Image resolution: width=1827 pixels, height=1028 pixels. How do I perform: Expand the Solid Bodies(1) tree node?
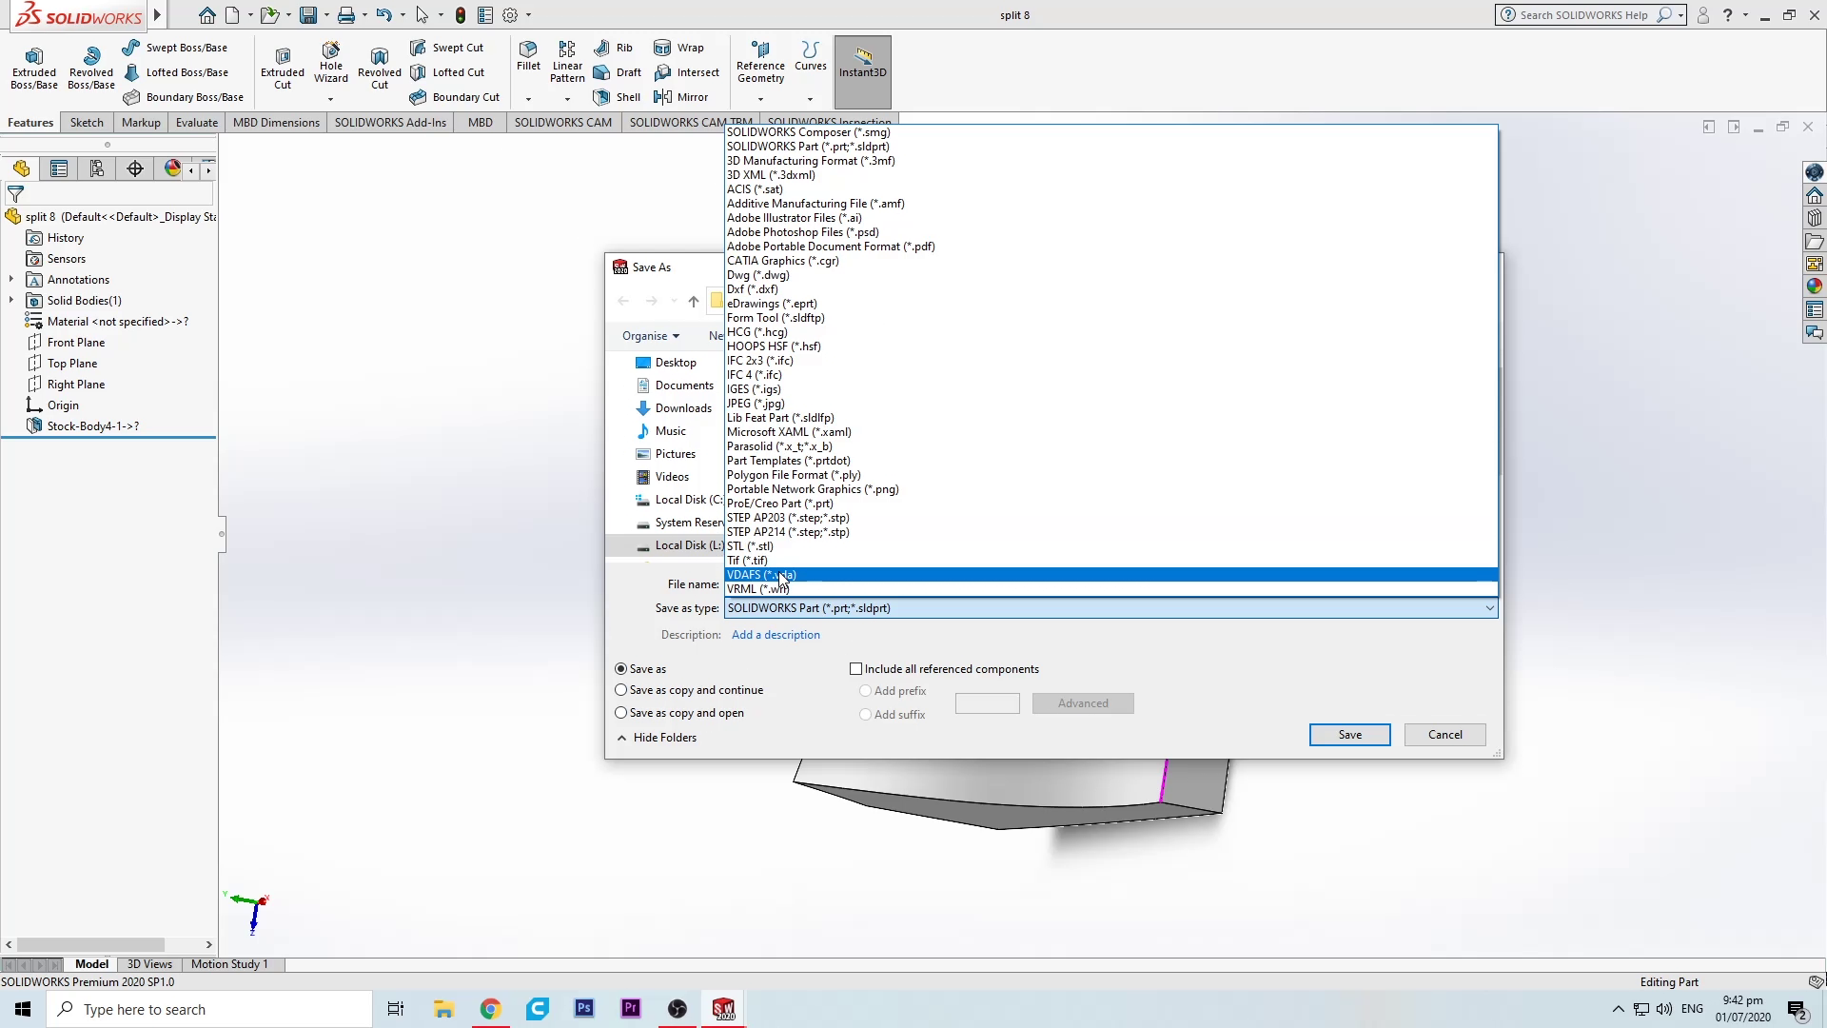tap(11, 301)
